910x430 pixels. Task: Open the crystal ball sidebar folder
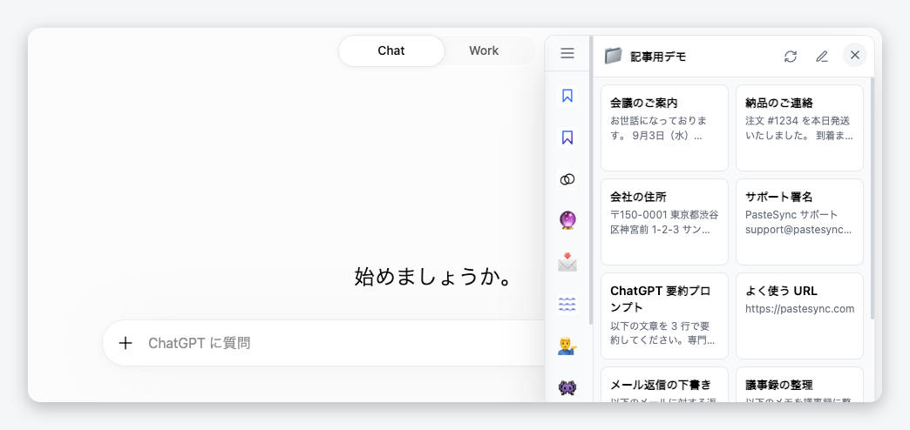coord(567,221)
